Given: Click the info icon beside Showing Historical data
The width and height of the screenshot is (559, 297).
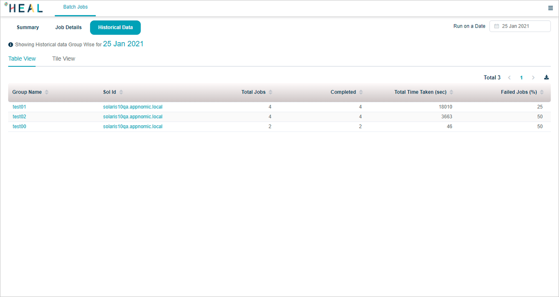Looking at the screenshot, I should click(11, 45).
